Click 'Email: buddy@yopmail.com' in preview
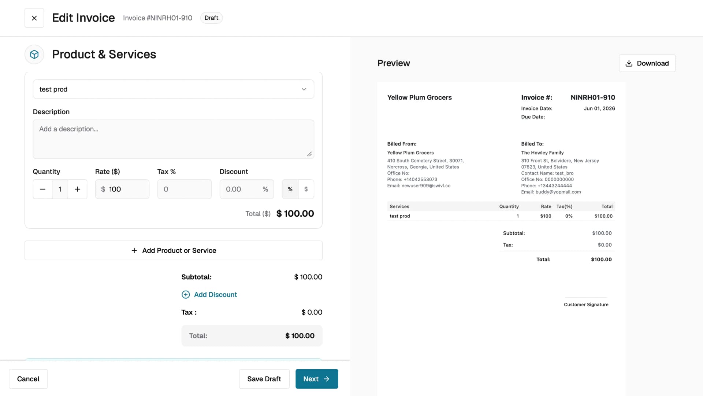The width and height of the screenshot is (703, 396). click(551, 192)
